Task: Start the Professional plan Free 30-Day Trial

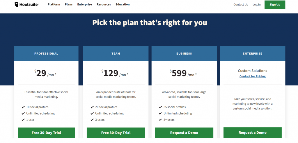Action: (x=46, y=133)
